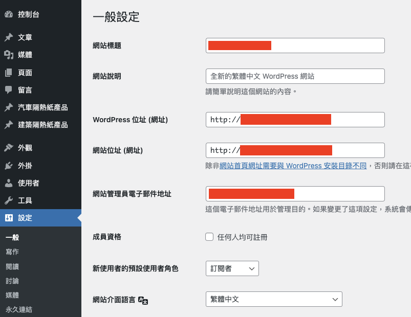Open the 訂閱者 default role dropdown
The image size is (411, 317).
pyautogui.click(x=232, y=268)
